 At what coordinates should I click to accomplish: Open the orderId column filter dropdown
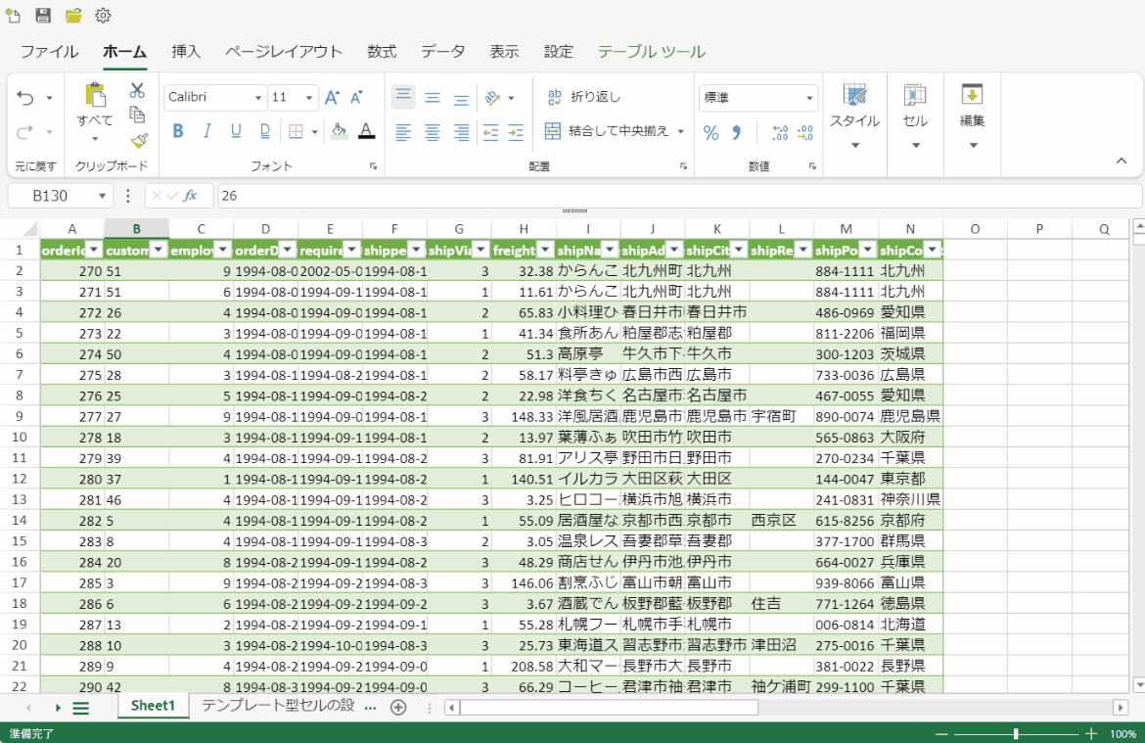click(94, 250)
